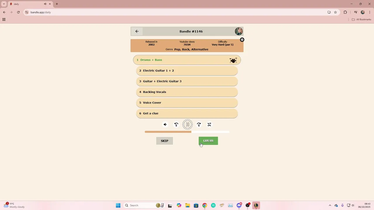The height and width of the screenshot is (210, 374).
Task: Click the bandle.app/daily address bar
Action: coord(175,12)
